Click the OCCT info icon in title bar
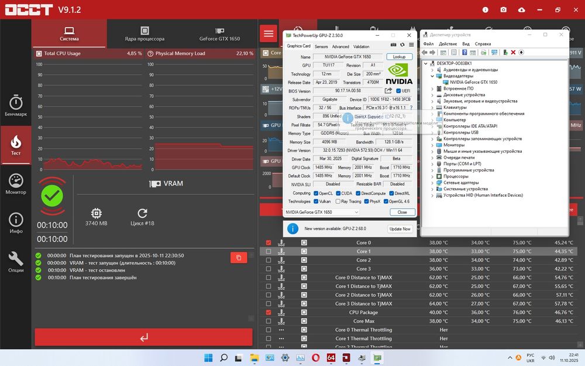The height and width of the screenshot is (366, 585). coord(486,10)
